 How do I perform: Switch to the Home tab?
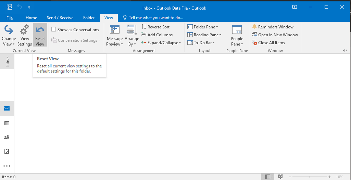tap(32, 18)
